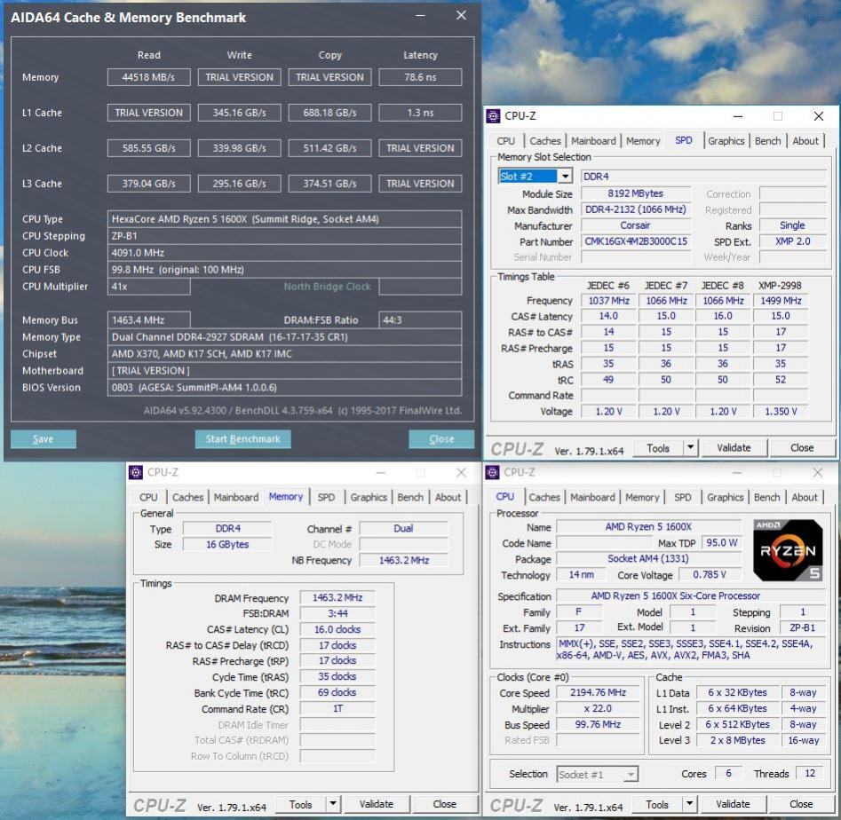Screen dimensions: 841x820
Task: Click Close button in AIDA64 window
Action: (441, 439)
